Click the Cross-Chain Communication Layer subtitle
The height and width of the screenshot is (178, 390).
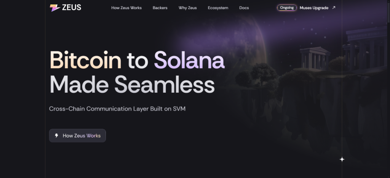click(x=117, y=109)
